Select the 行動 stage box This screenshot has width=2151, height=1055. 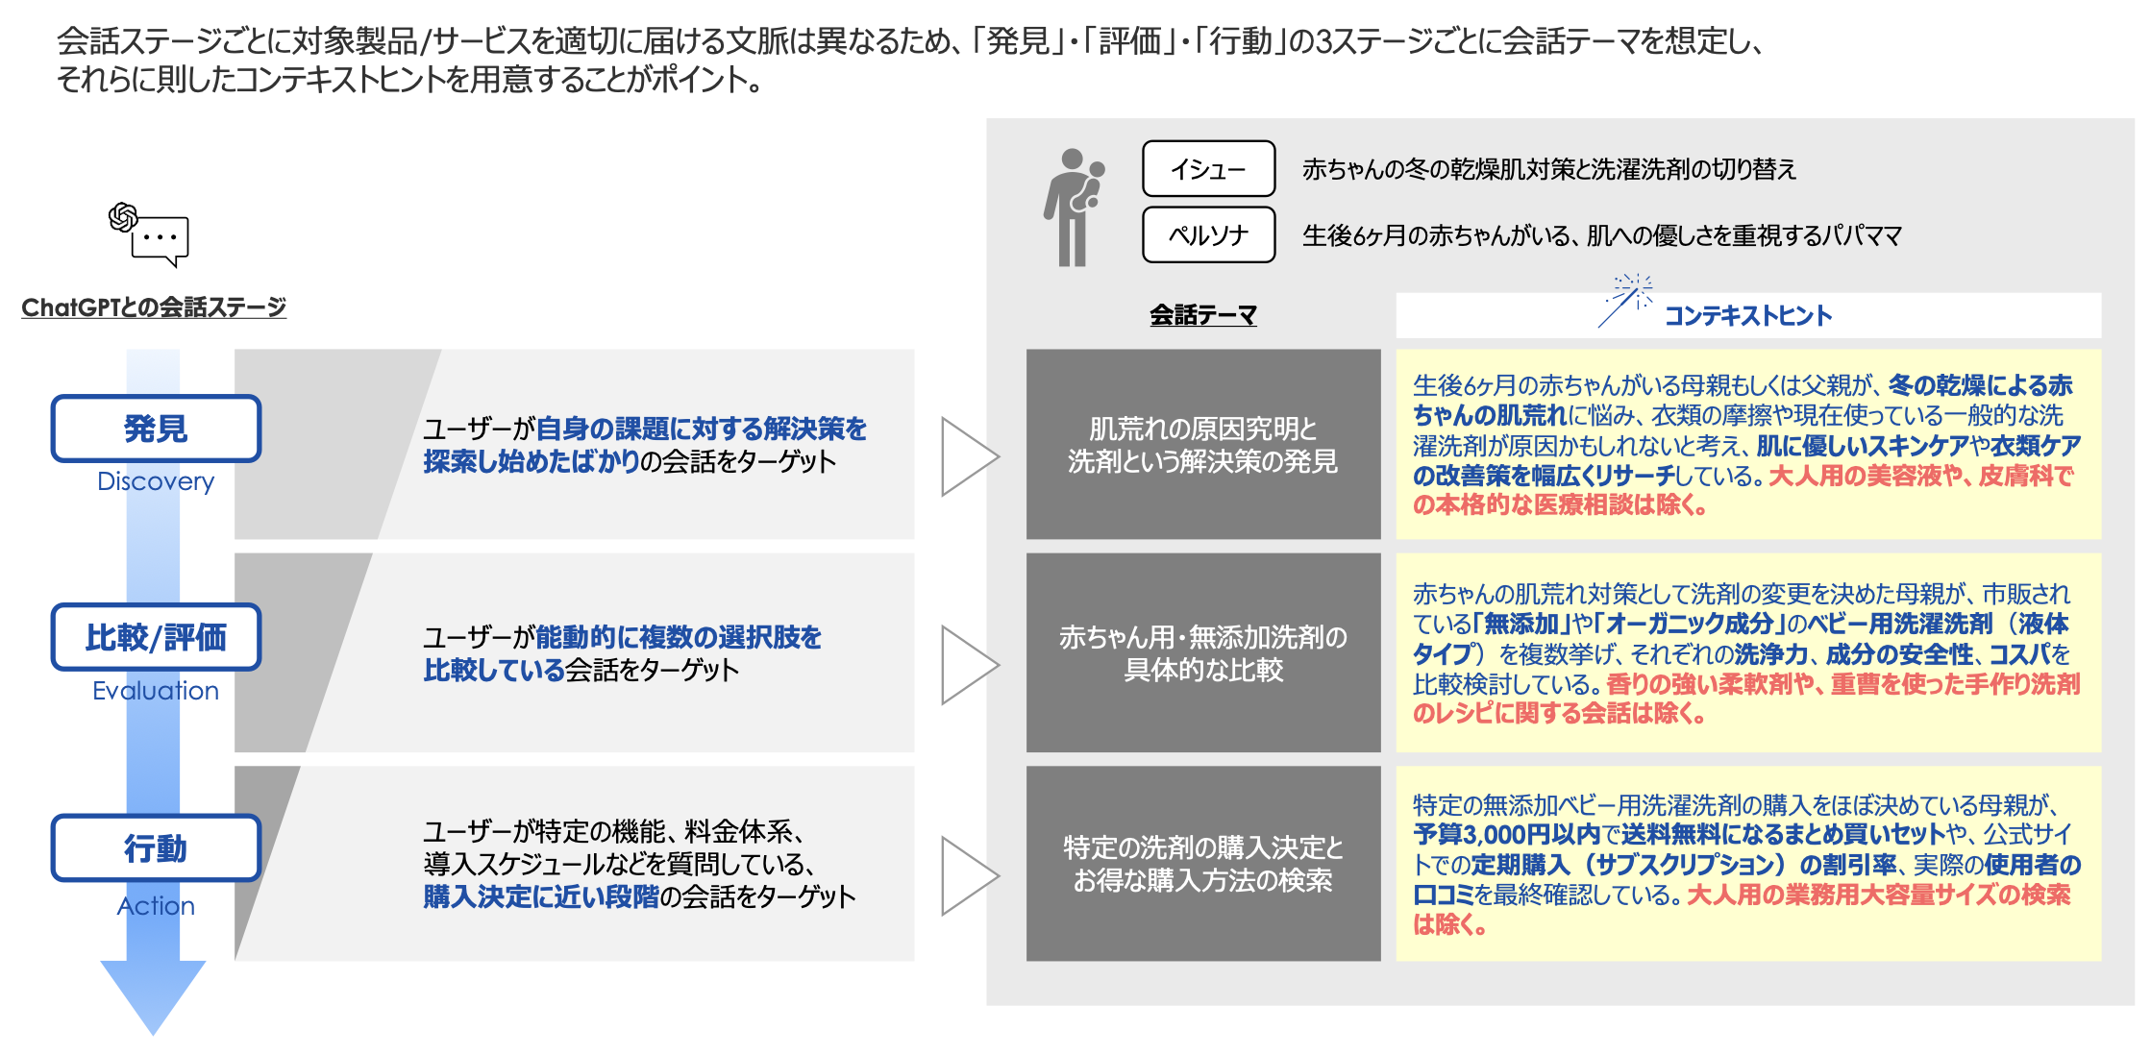[156, 848]
